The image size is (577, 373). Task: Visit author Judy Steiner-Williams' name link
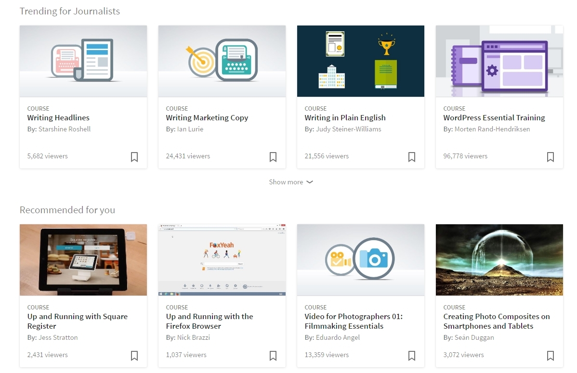[348, 129]
